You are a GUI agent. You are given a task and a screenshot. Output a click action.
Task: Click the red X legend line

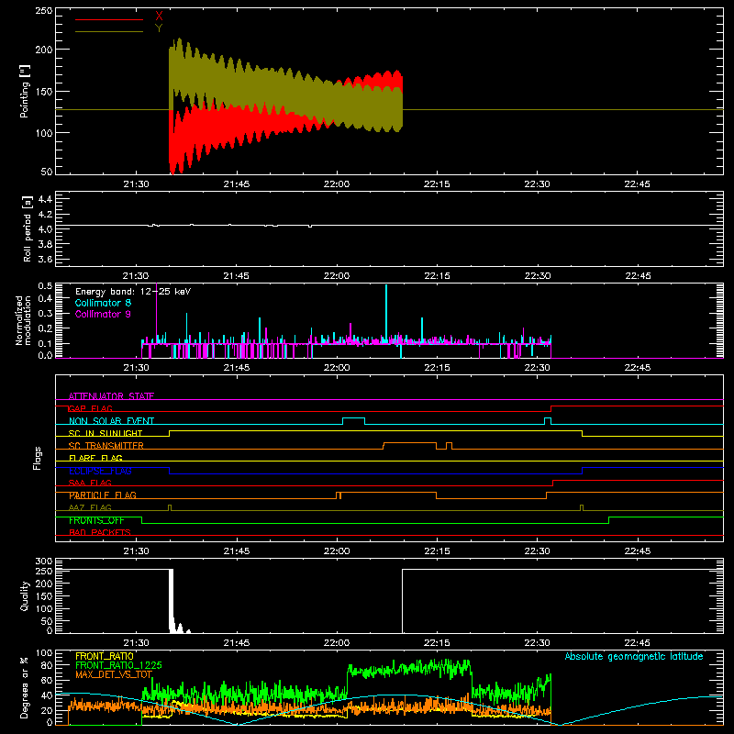(109, 19)
